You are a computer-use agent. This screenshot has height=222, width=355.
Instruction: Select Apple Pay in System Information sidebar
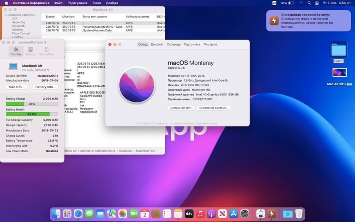click(19, 22)
